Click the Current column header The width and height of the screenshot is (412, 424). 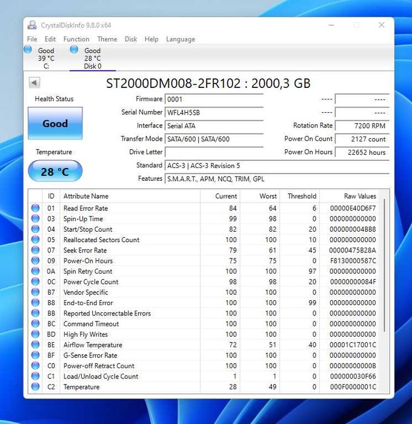tap(220, 196)
